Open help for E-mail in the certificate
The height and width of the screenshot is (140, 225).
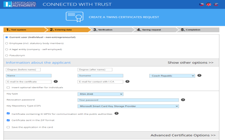tap(56, 82)
